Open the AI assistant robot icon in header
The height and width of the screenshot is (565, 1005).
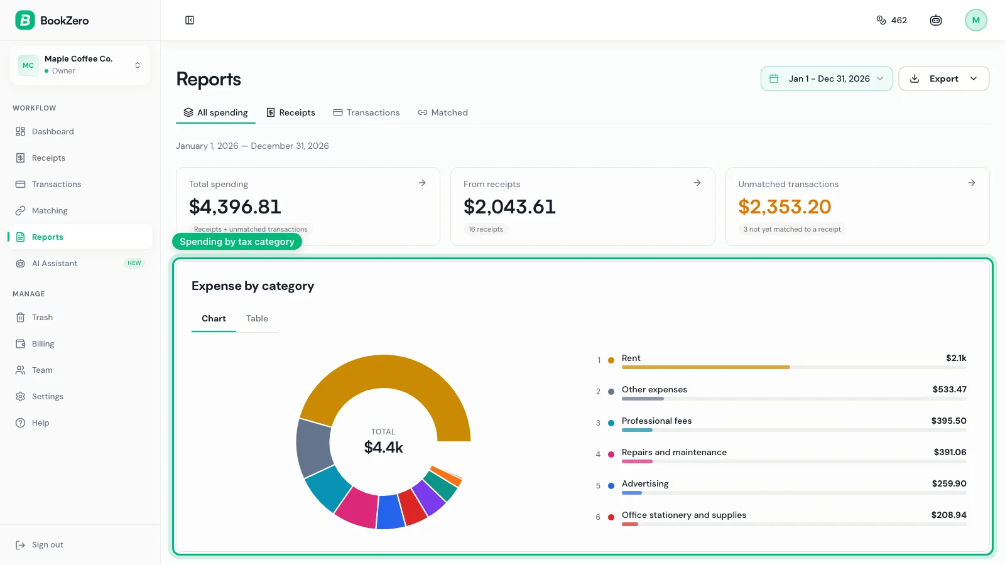pos(936,20)
